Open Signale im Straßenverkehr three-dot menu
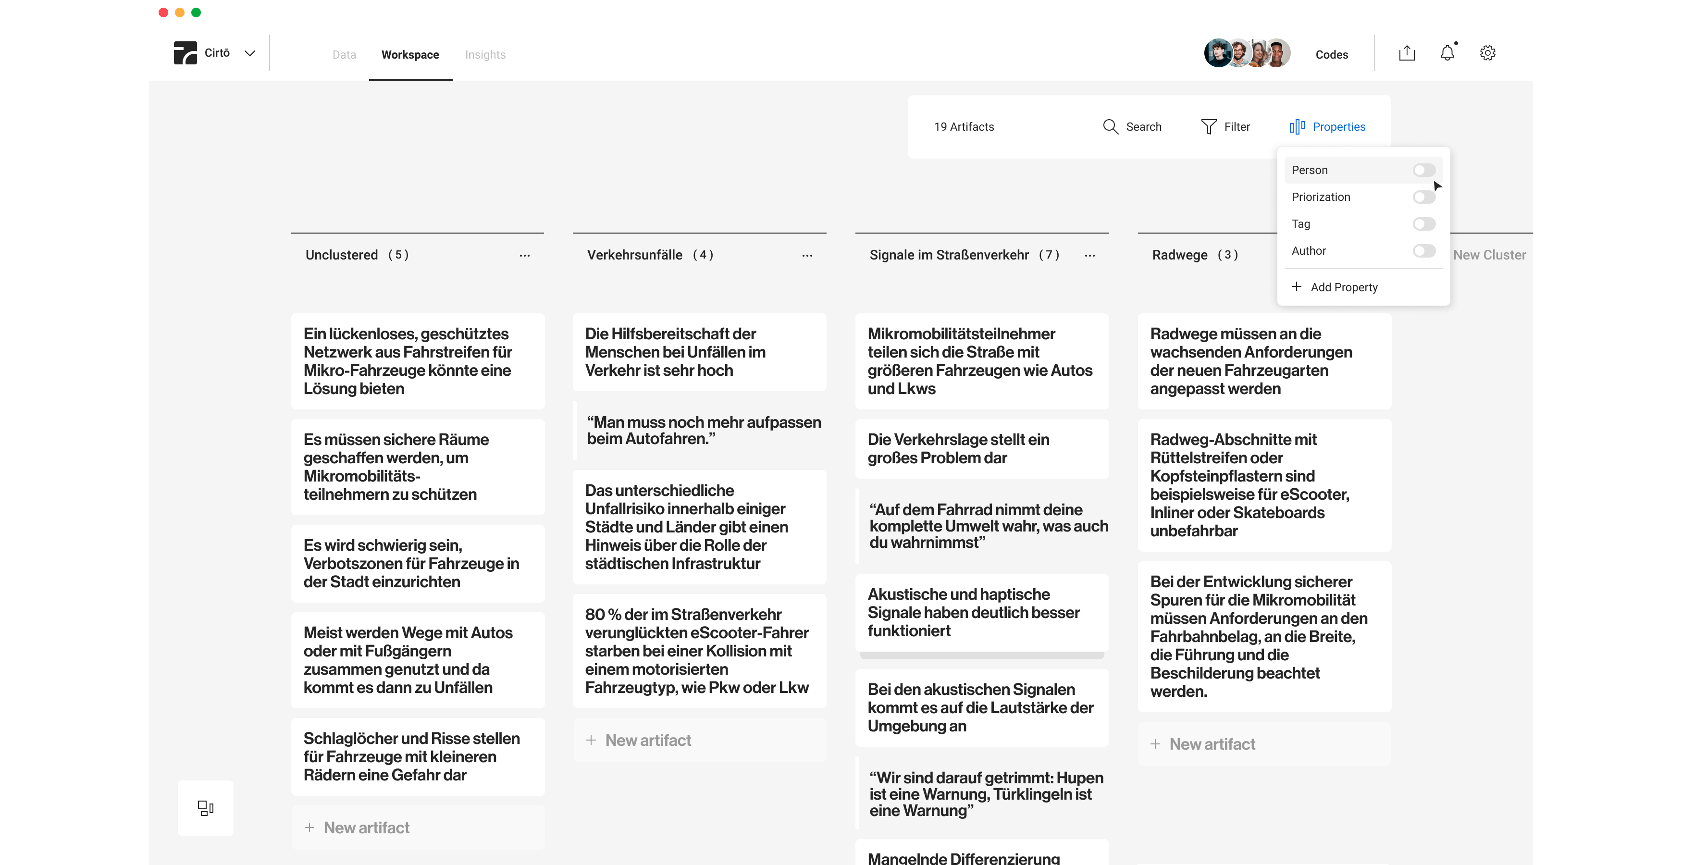The width and height of the screenshot is (1682, 865). pos(1089,255)
